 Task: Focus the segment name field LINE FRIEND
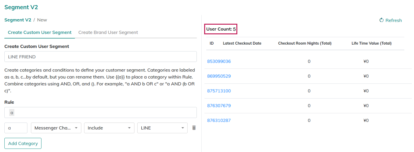pyautogui.click(x=100, y=57)
